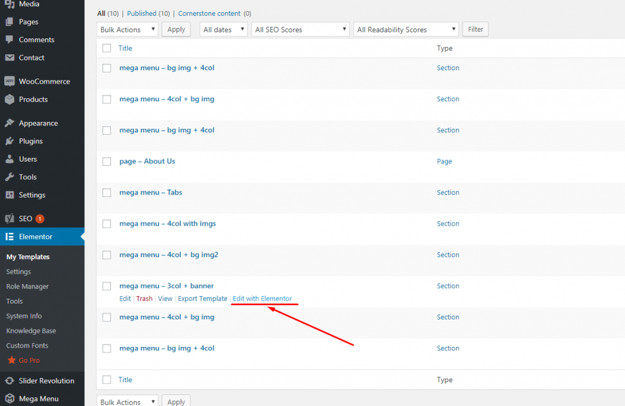The image size is (625, 406).
Task: Open mega menu – 4col with imgs title
Action: click(167, 223)
